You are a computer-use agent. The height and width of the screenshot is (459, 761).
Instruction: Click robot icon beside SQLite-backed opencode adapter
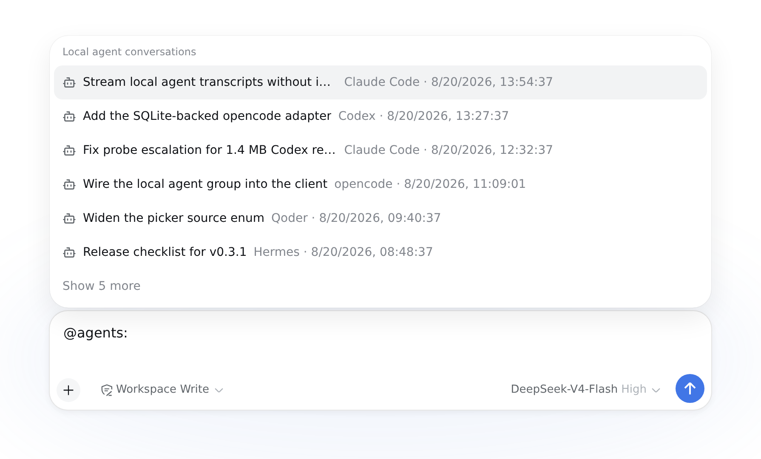69,116
